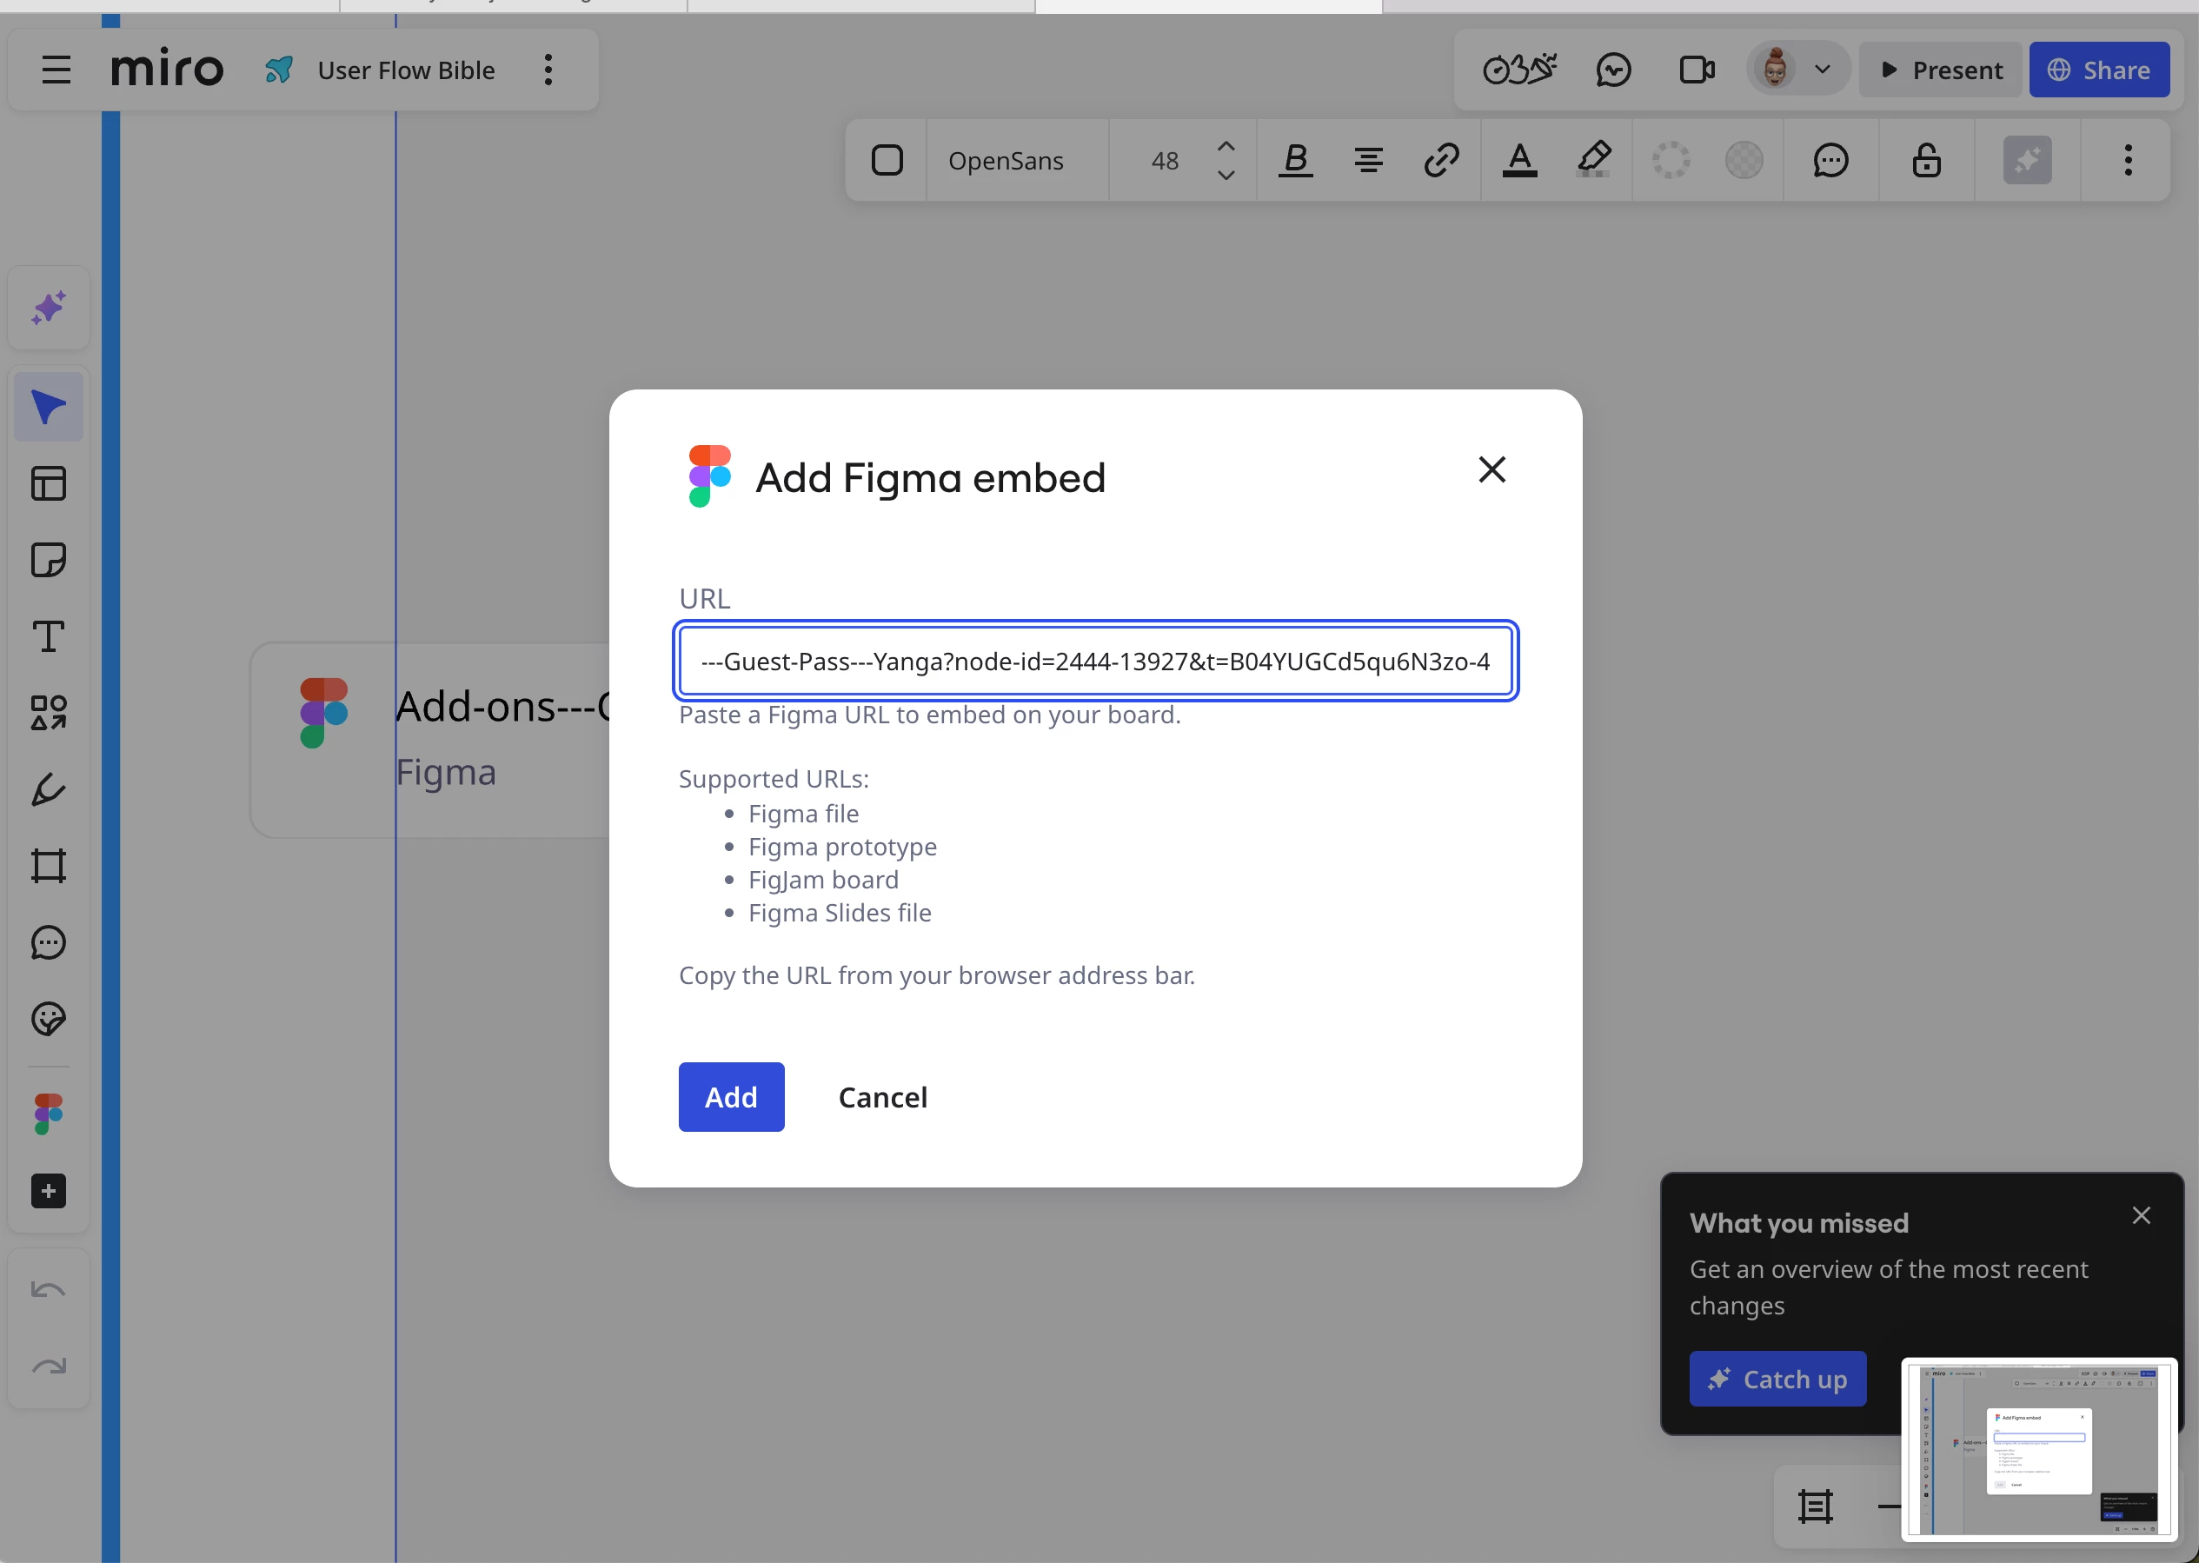The width and height of the screenshot is (2199, 1563).
Task: Select the pen drawing tool
Action: pos(48,789)
